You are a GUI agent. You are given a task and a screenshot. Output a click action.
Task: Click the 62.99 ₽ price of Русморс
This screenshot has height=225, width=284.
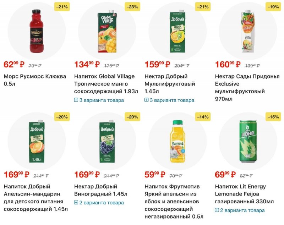(x=13, y=65)
